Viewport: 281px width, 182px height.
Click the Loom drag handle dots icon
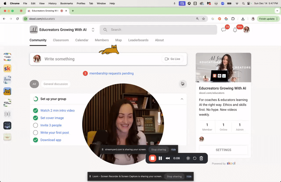point(188,158)
